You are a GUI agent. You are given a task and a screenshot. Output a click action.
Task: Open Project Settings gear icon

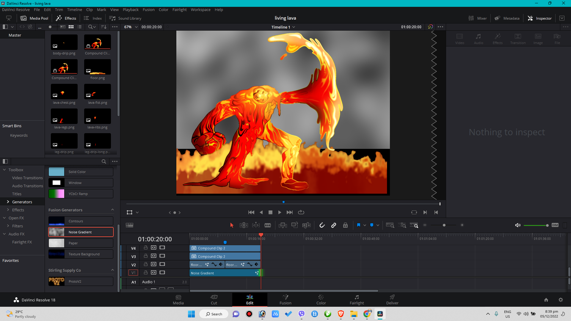point(561,300)
